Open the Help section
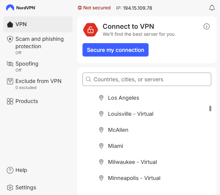This screenshot has width=220, height=195. [38, 170]
